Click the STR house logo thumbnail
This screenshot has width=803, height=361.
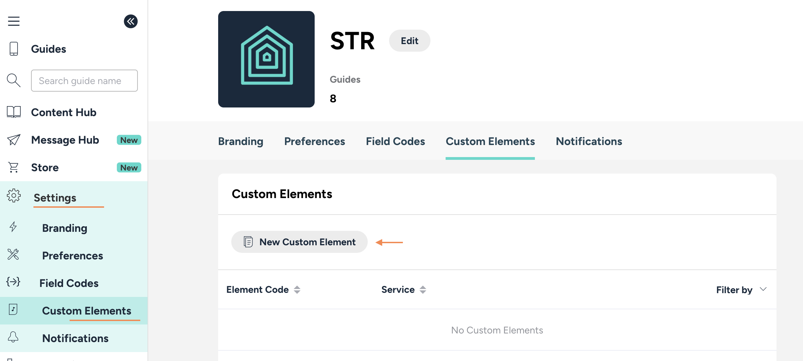coord(266,59)
